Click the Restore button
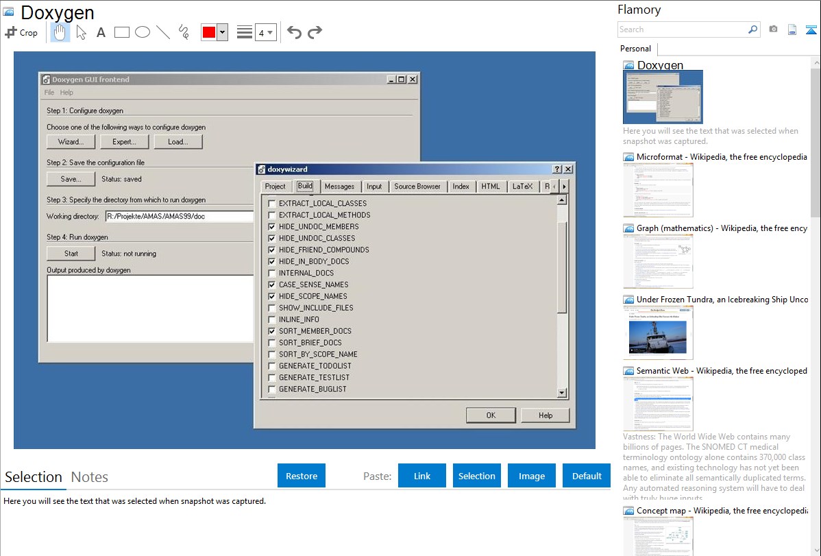 302,476
